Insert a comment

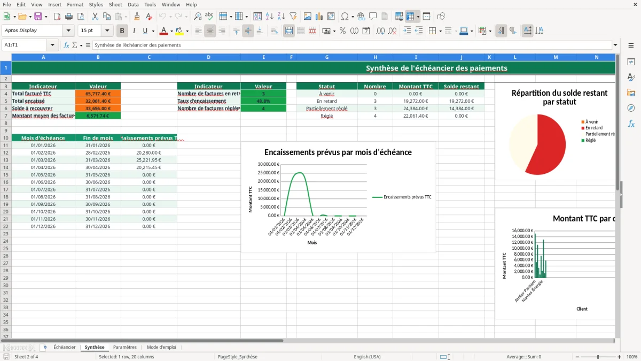[373, 17]
